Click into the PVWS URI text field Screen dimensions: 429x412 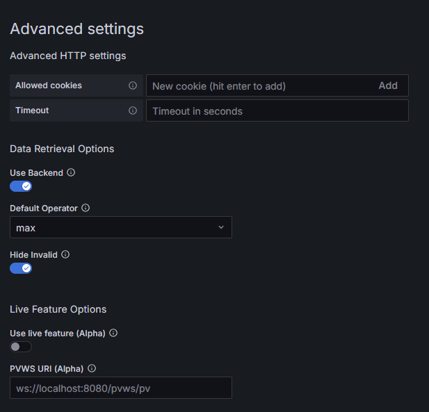pos(121,388)
